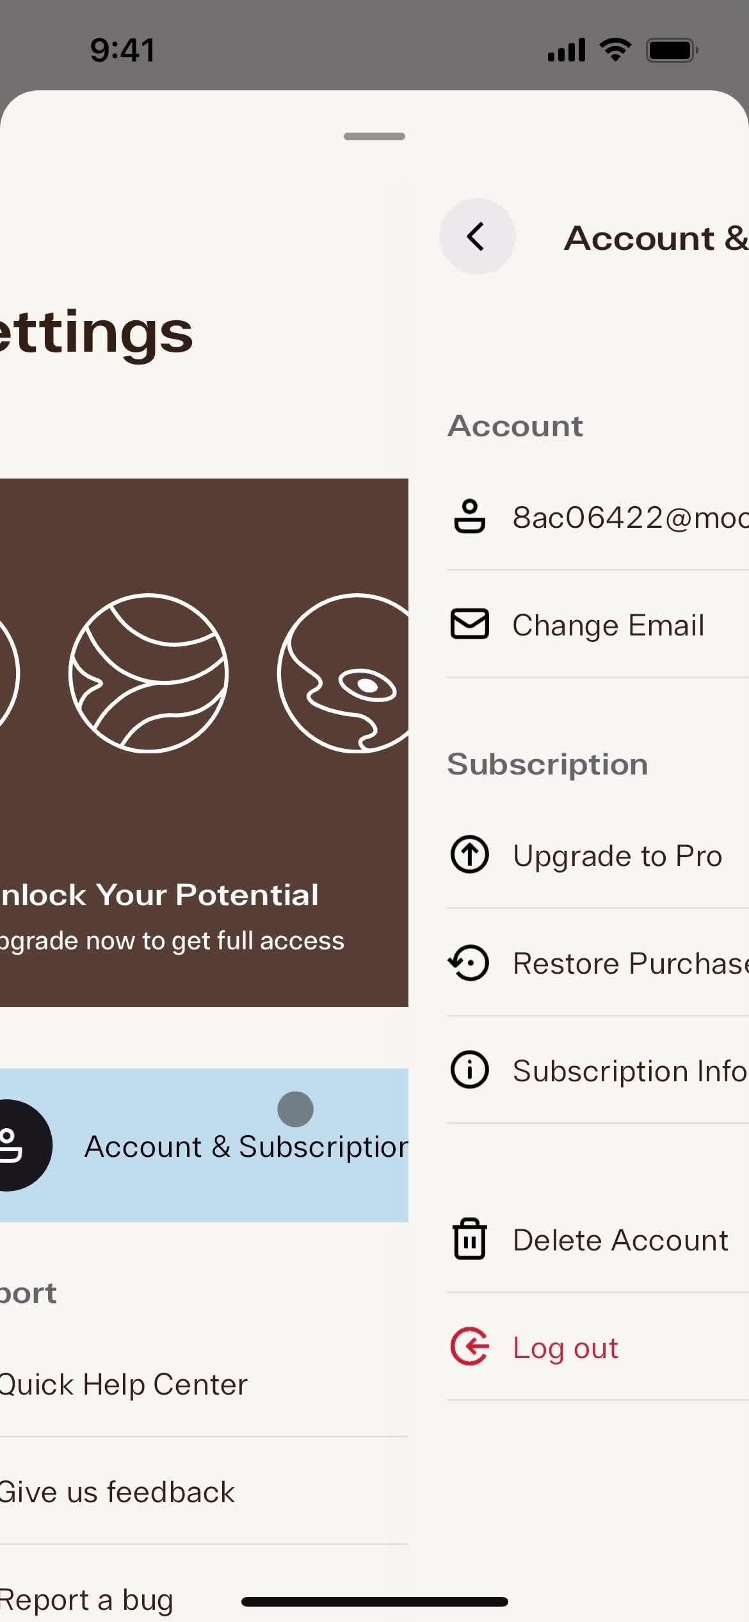Choose Restore Purchase row
749x1622 pixels.
tap(631, 963)
